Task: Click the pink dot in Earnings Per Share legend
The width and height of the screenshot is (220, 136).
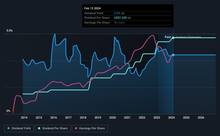Action: coord(76,128)
